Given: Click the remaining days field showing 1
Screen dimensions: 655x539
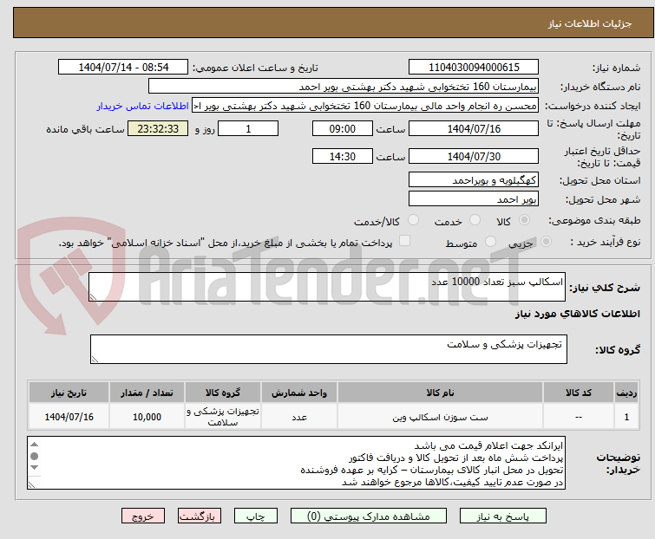Looking at the screenshot, I should pos(248,128).
